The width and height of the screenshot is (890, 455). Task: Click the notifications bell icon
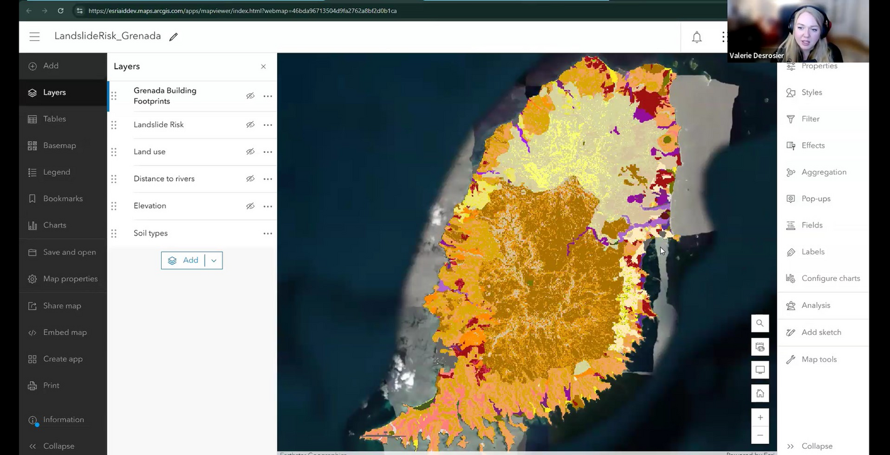696,36
